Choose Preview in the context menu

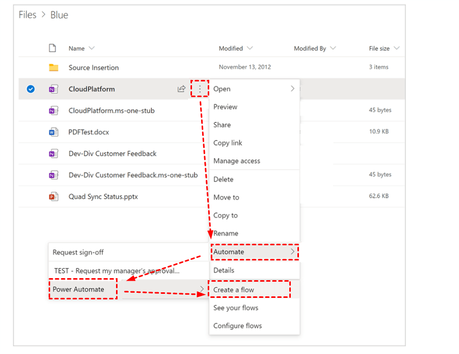click(x=255, y=107)
